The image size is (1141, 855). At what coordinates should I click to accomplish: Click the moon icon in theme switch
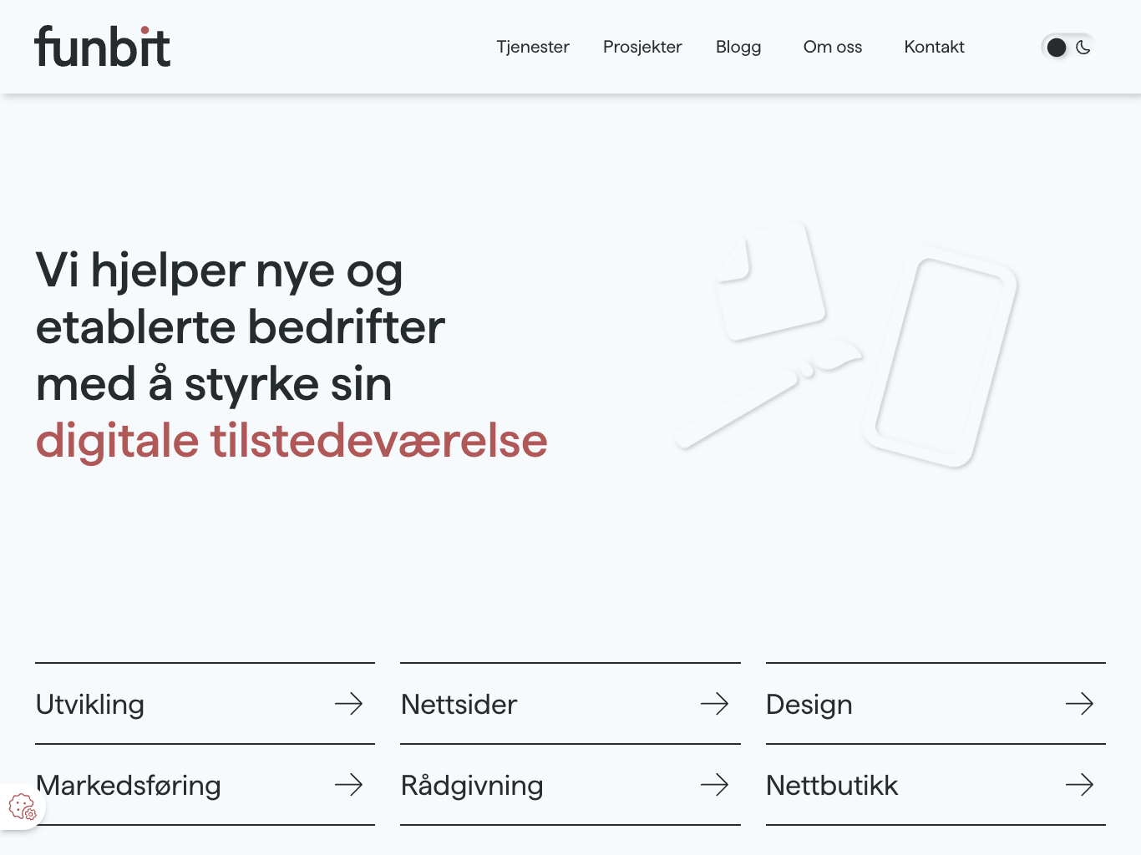(x=1083, y=48)
